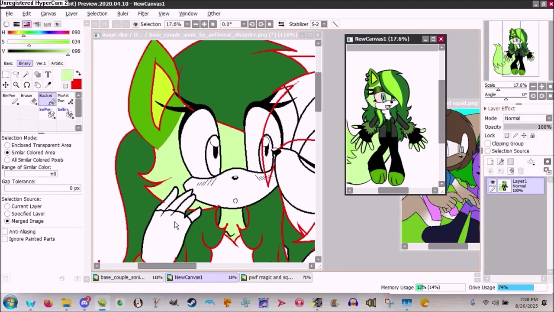Image resolution: width=554 pixels, height=312 pixels.
Task: Choose the SelPen selection pen
Action: (47, 113)
